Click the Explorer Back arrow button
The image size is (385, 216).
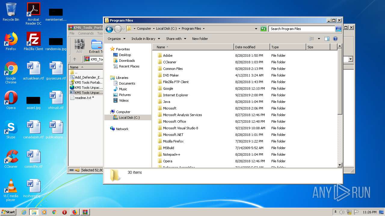pos(109,29)
